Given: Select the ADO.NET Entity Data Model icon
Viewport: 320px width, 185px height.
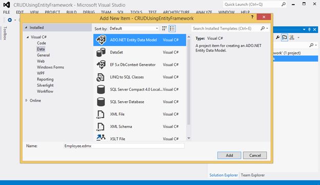Looking at the screenshot, I should tap(101, 40).
